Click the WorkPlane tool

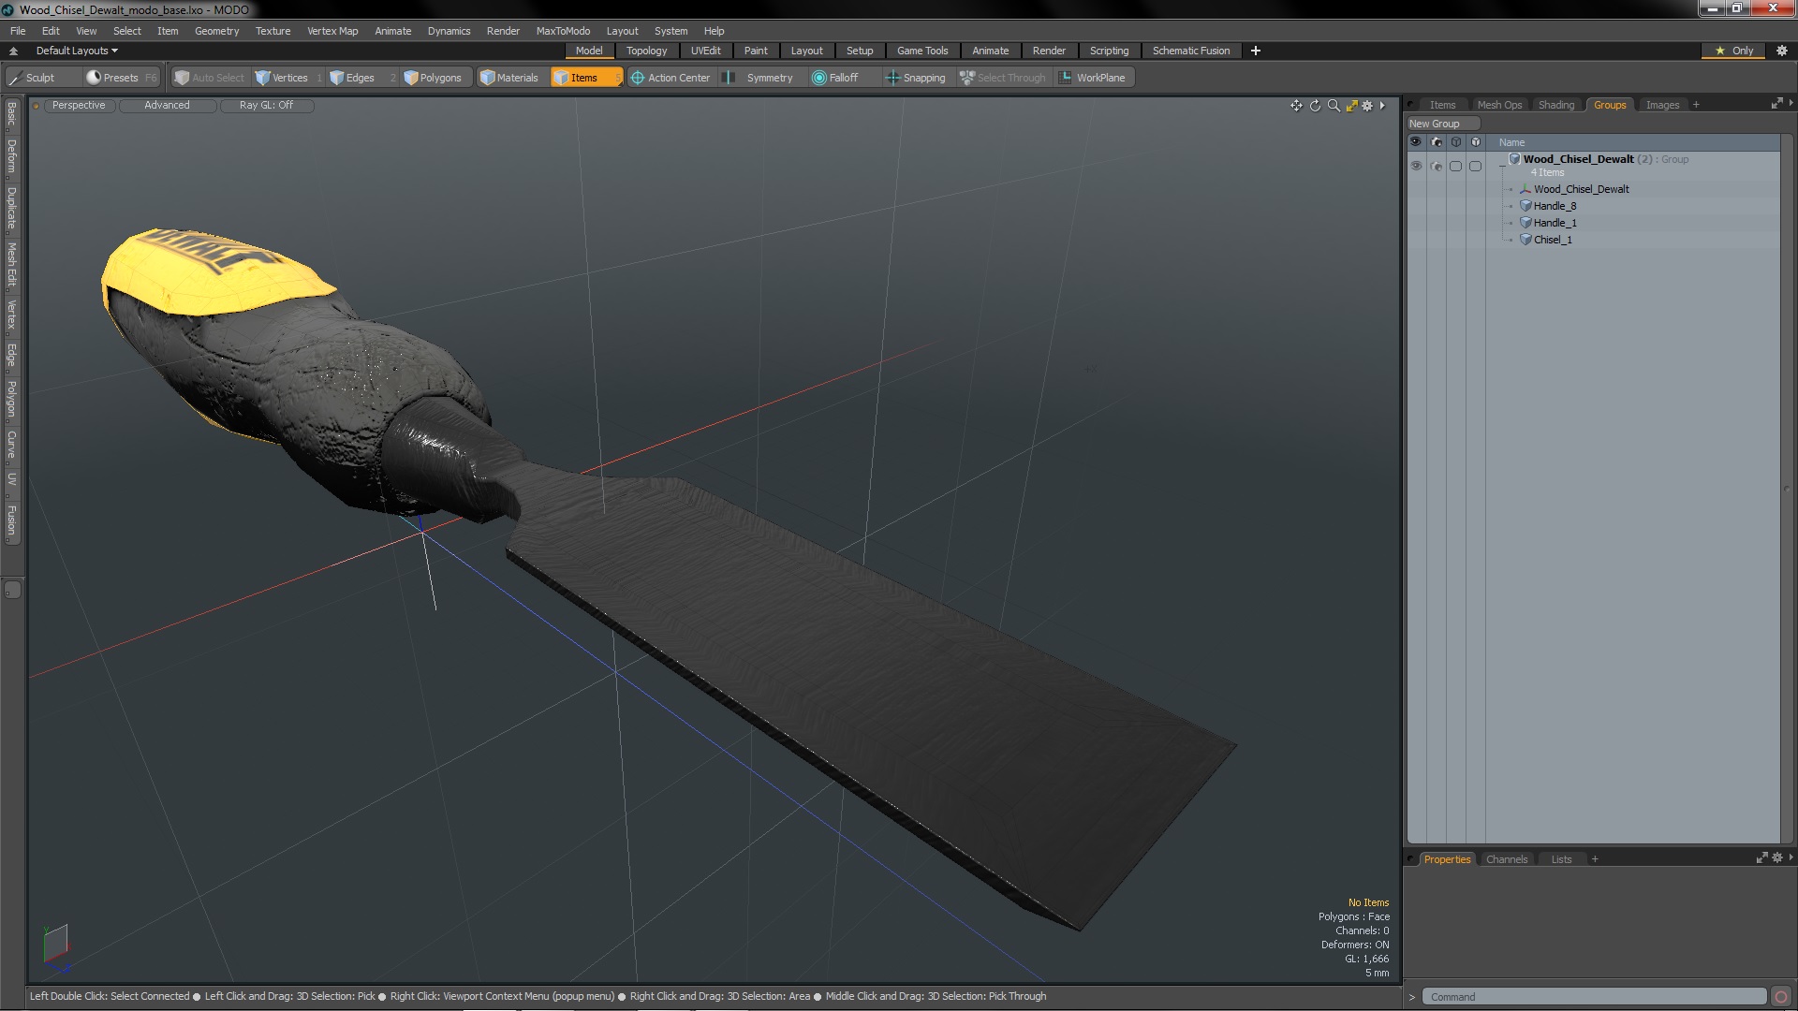pos(1093,78)
